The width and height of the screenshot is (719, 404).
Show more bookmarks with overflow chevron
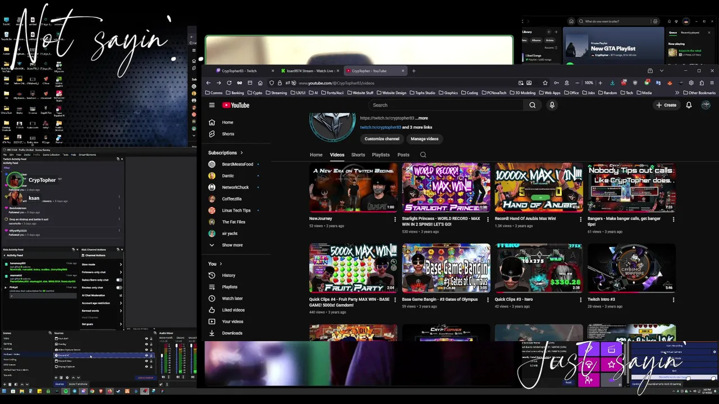click(x=677, y=93)
